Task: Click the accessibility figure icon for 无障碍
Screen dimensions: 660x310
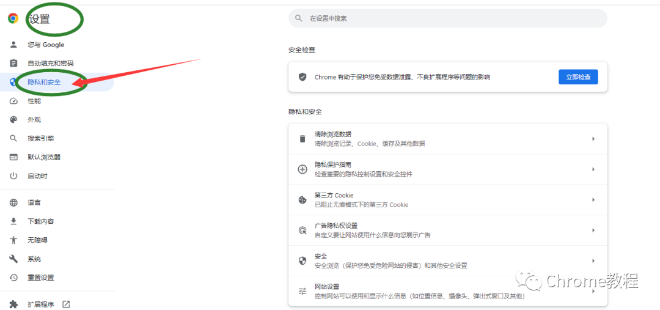Action: (x=13, y=240)
